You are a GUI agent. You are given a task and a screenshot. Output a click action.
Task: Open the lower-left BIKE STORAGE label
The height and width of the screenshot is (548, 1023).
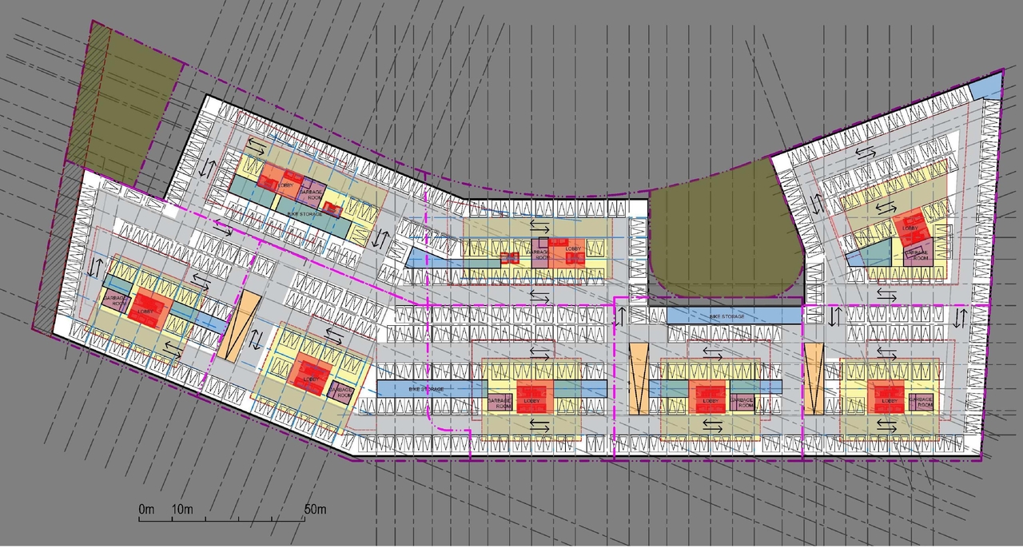[x=427, y=389]
